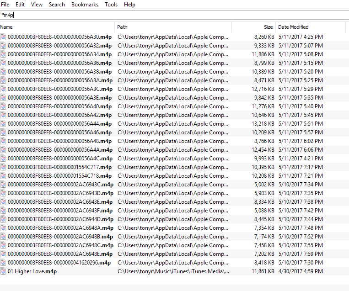
Task: Click file icon of 056A3C.m4p row
Action: pos(3,89)
